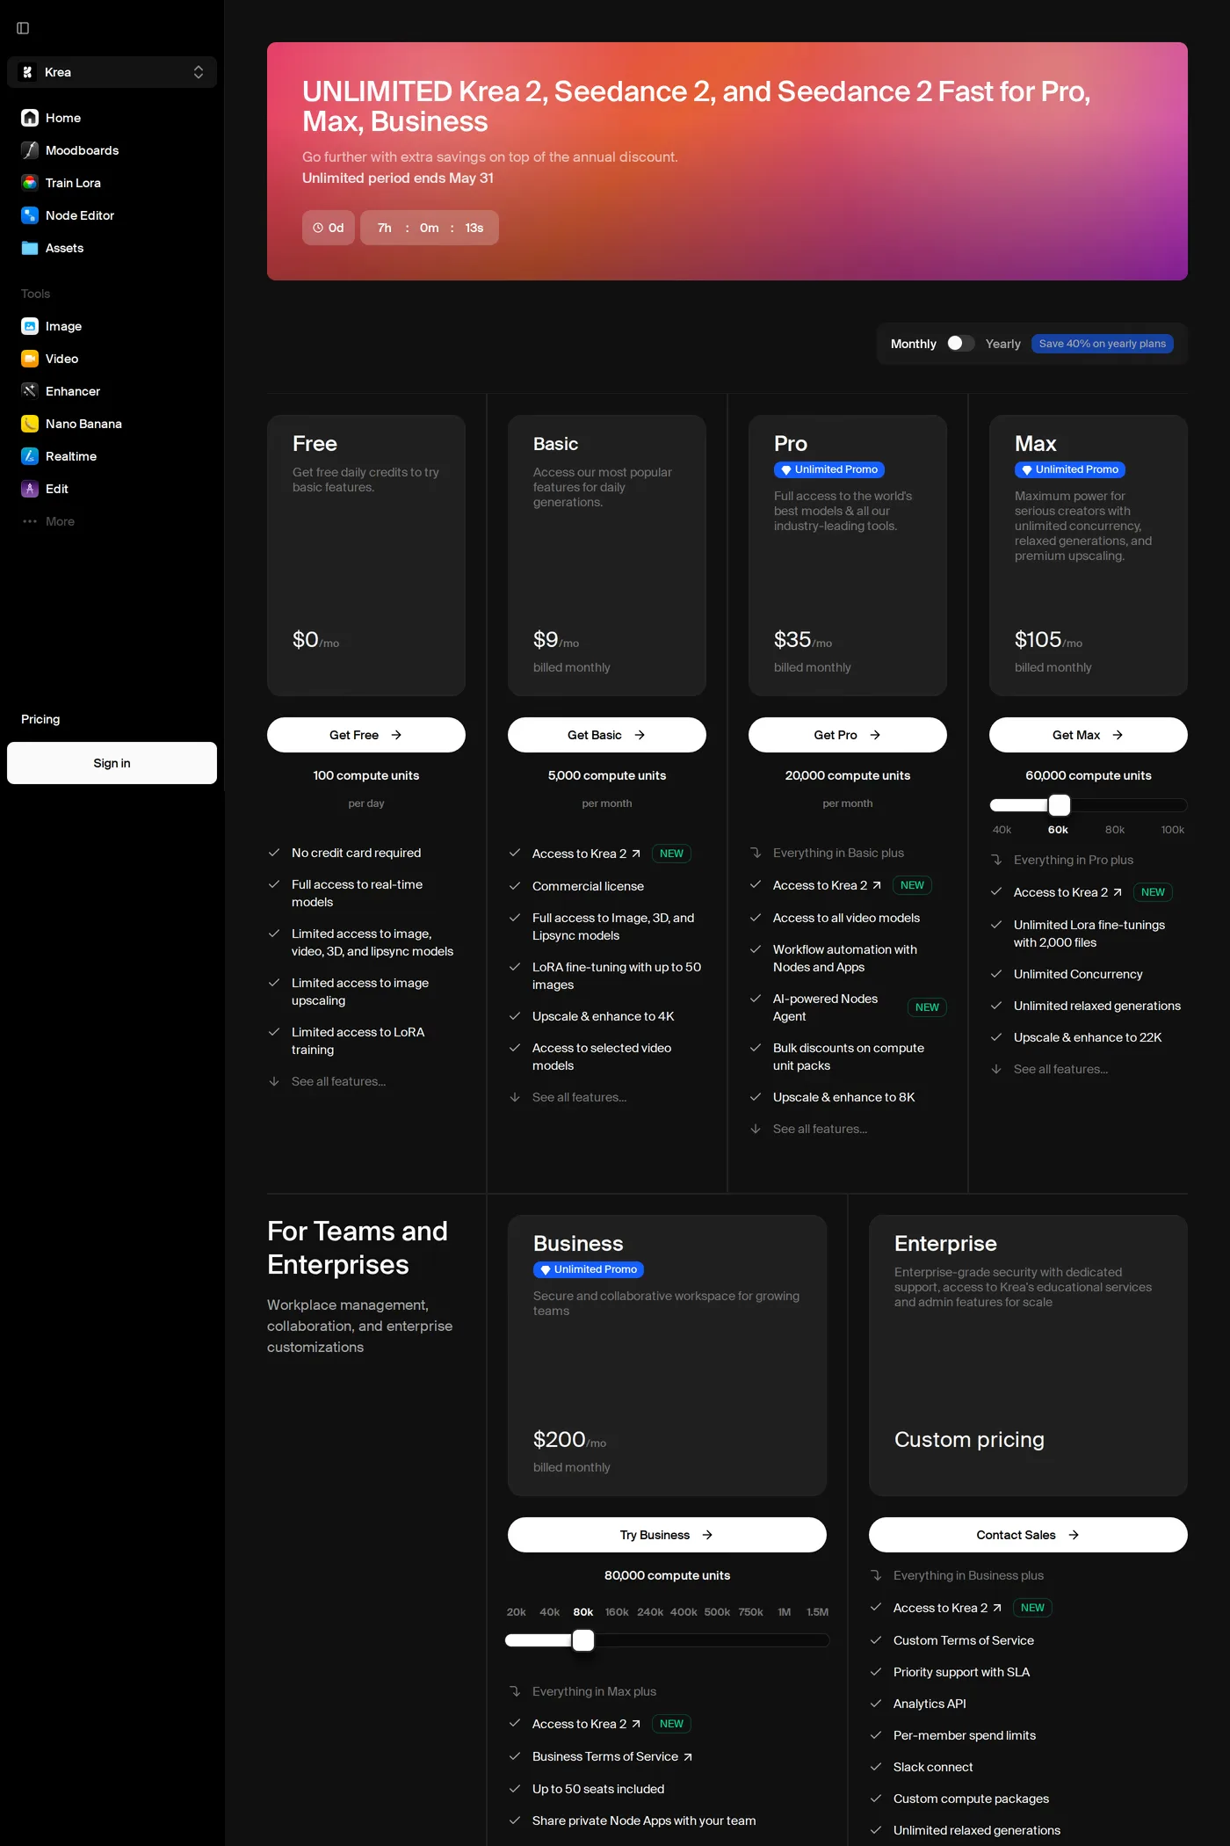Click the Get Max button
This screenshot has height=1846, width=1230.
click(1089, 735)
